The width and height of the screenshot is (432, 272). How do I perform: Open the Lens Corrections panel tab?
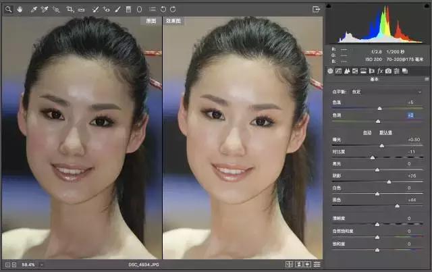[372, 71]
